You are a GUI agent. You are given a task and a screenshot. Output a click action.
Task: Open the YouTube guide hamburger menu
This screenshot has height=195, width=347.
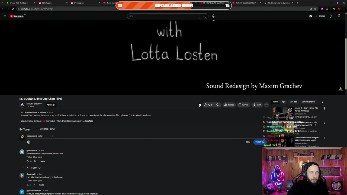(5, 16)
